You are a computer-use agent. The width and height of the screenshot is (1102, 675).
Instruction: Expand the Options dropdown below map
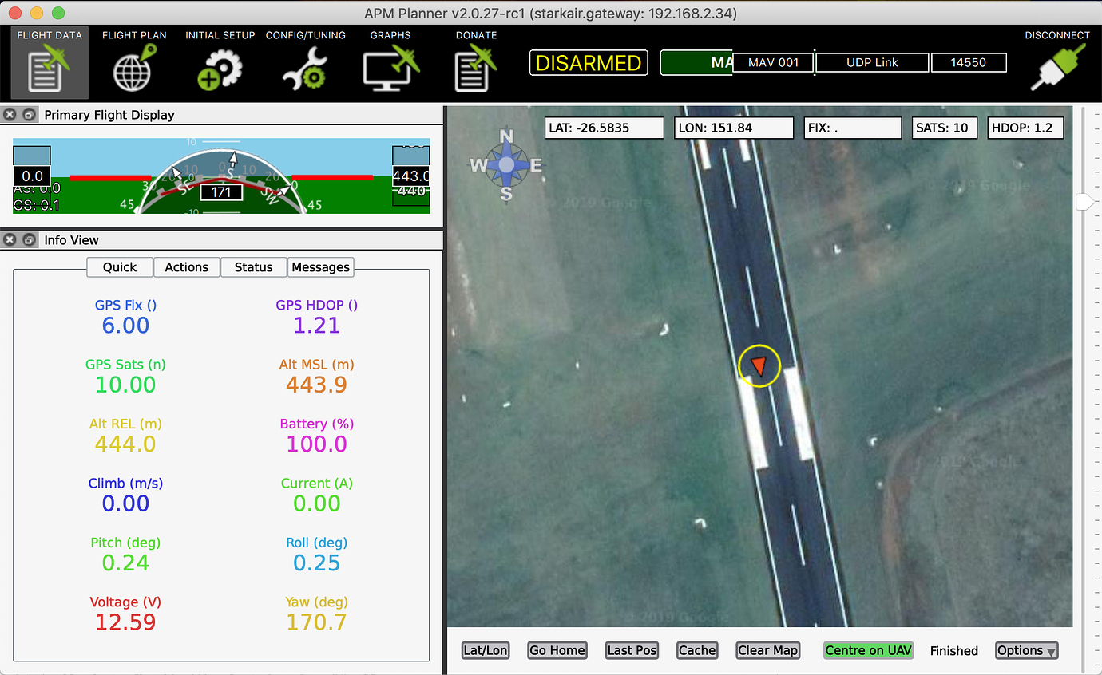(1026, 650)
